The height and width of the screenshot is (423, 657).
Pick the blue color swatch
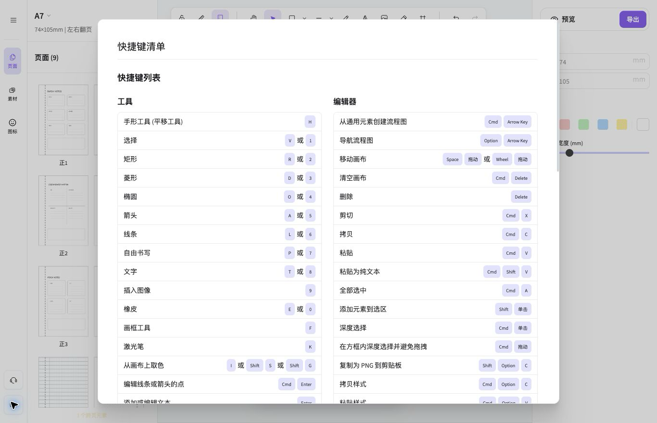603,124
